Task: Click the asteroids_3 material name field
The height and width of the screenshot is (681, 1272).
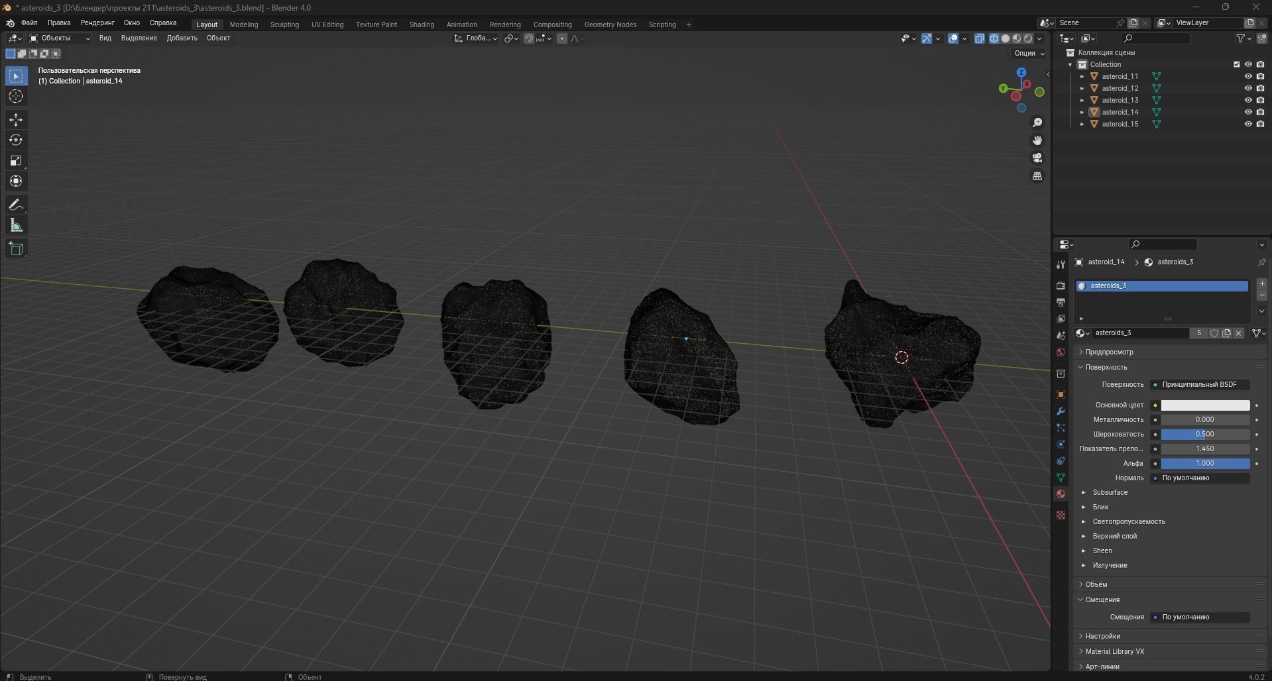Action: (1140, 333)
